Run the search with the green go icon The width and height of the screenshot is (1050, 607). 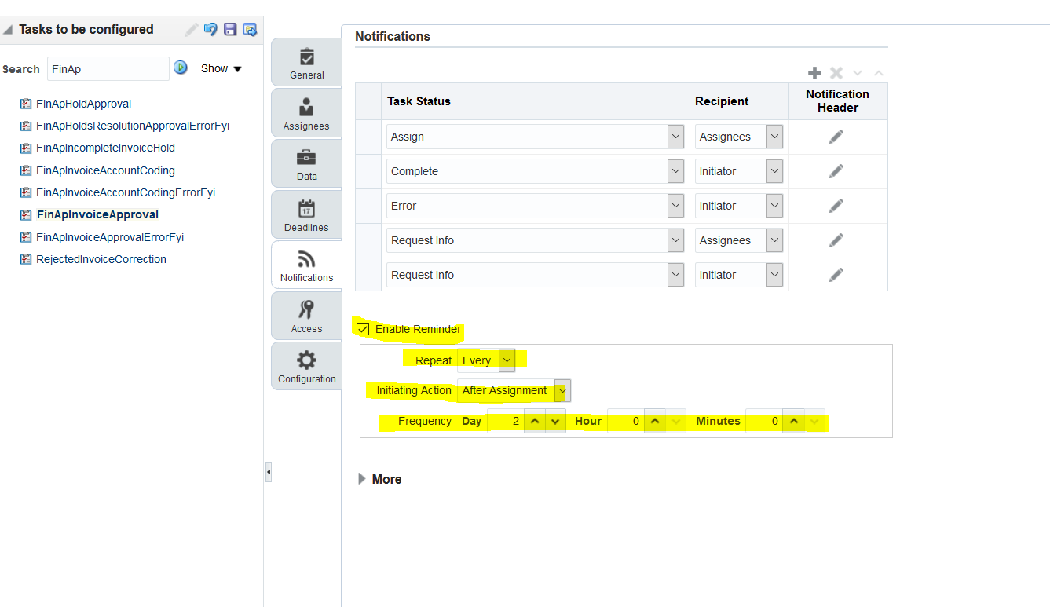[181, 68]
